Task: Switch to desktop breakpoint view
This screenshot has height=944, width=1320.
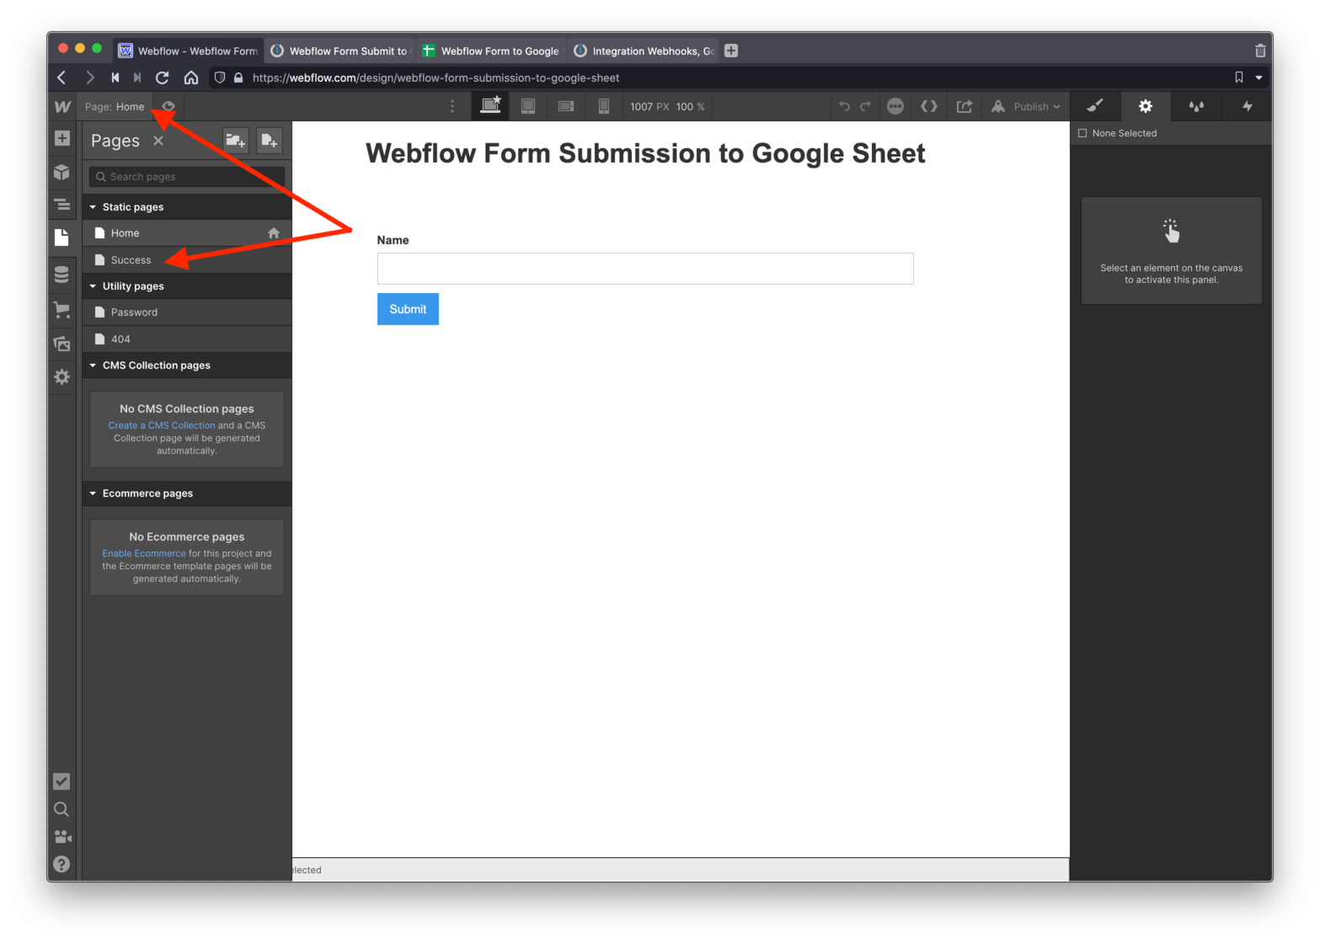Action: click(x=490, y=106)
